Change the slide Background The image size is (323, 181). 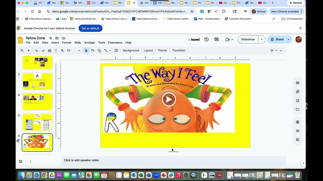tap(131, 51)
